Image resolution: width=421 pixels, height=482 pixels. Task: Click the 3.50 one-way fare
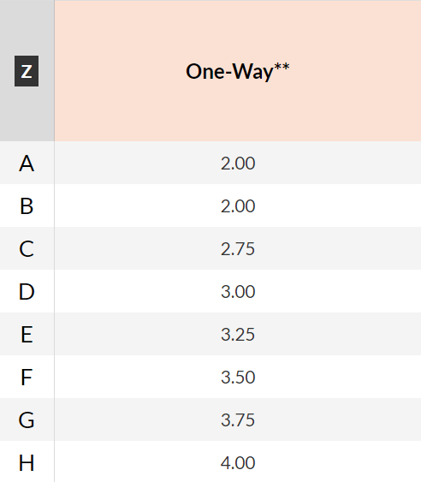238,377
